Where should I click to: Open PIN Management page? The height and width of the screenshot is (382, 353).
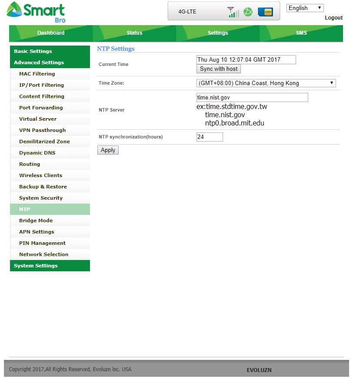coord(50,243)
